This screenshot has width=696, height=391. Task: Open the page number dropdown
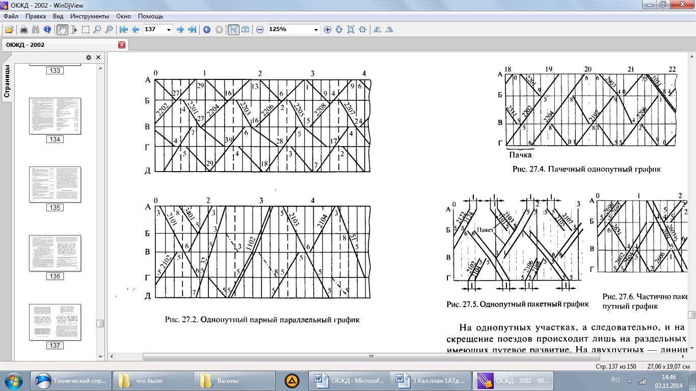[169, 30]
